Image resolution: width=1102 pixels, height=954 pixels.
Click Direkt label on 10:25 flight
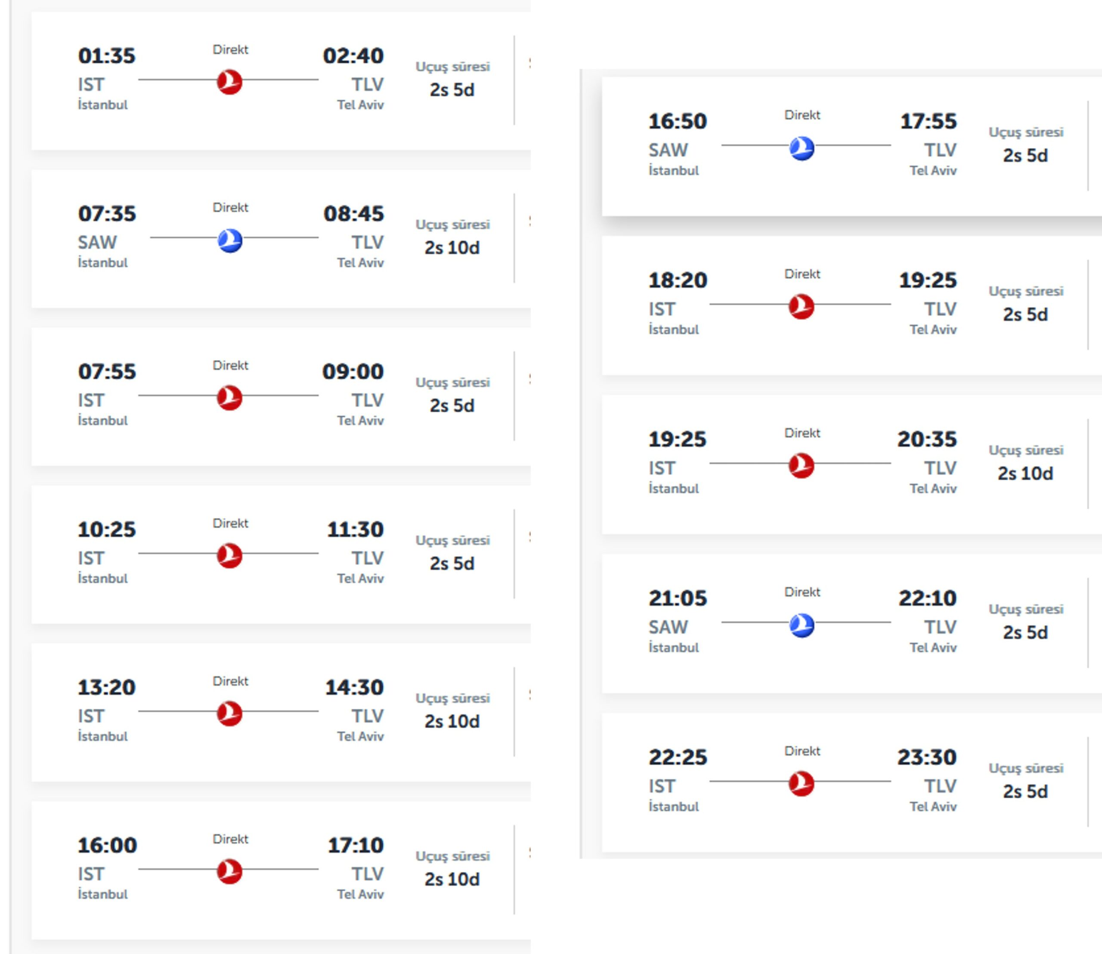point(230,523)
